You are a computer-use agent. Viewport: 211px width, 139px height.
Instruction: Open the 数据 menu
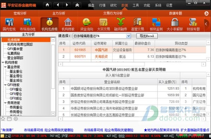[x=124, y=5]
